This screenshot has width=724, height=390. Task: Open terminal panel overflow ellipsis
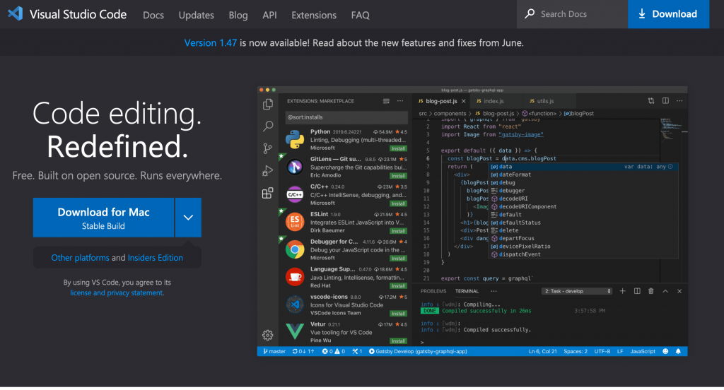494,291
